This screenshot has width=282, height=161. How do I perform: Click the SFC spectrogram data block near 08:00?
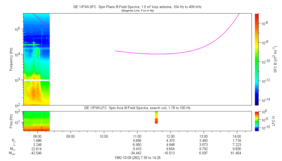(x=36, y=59)
